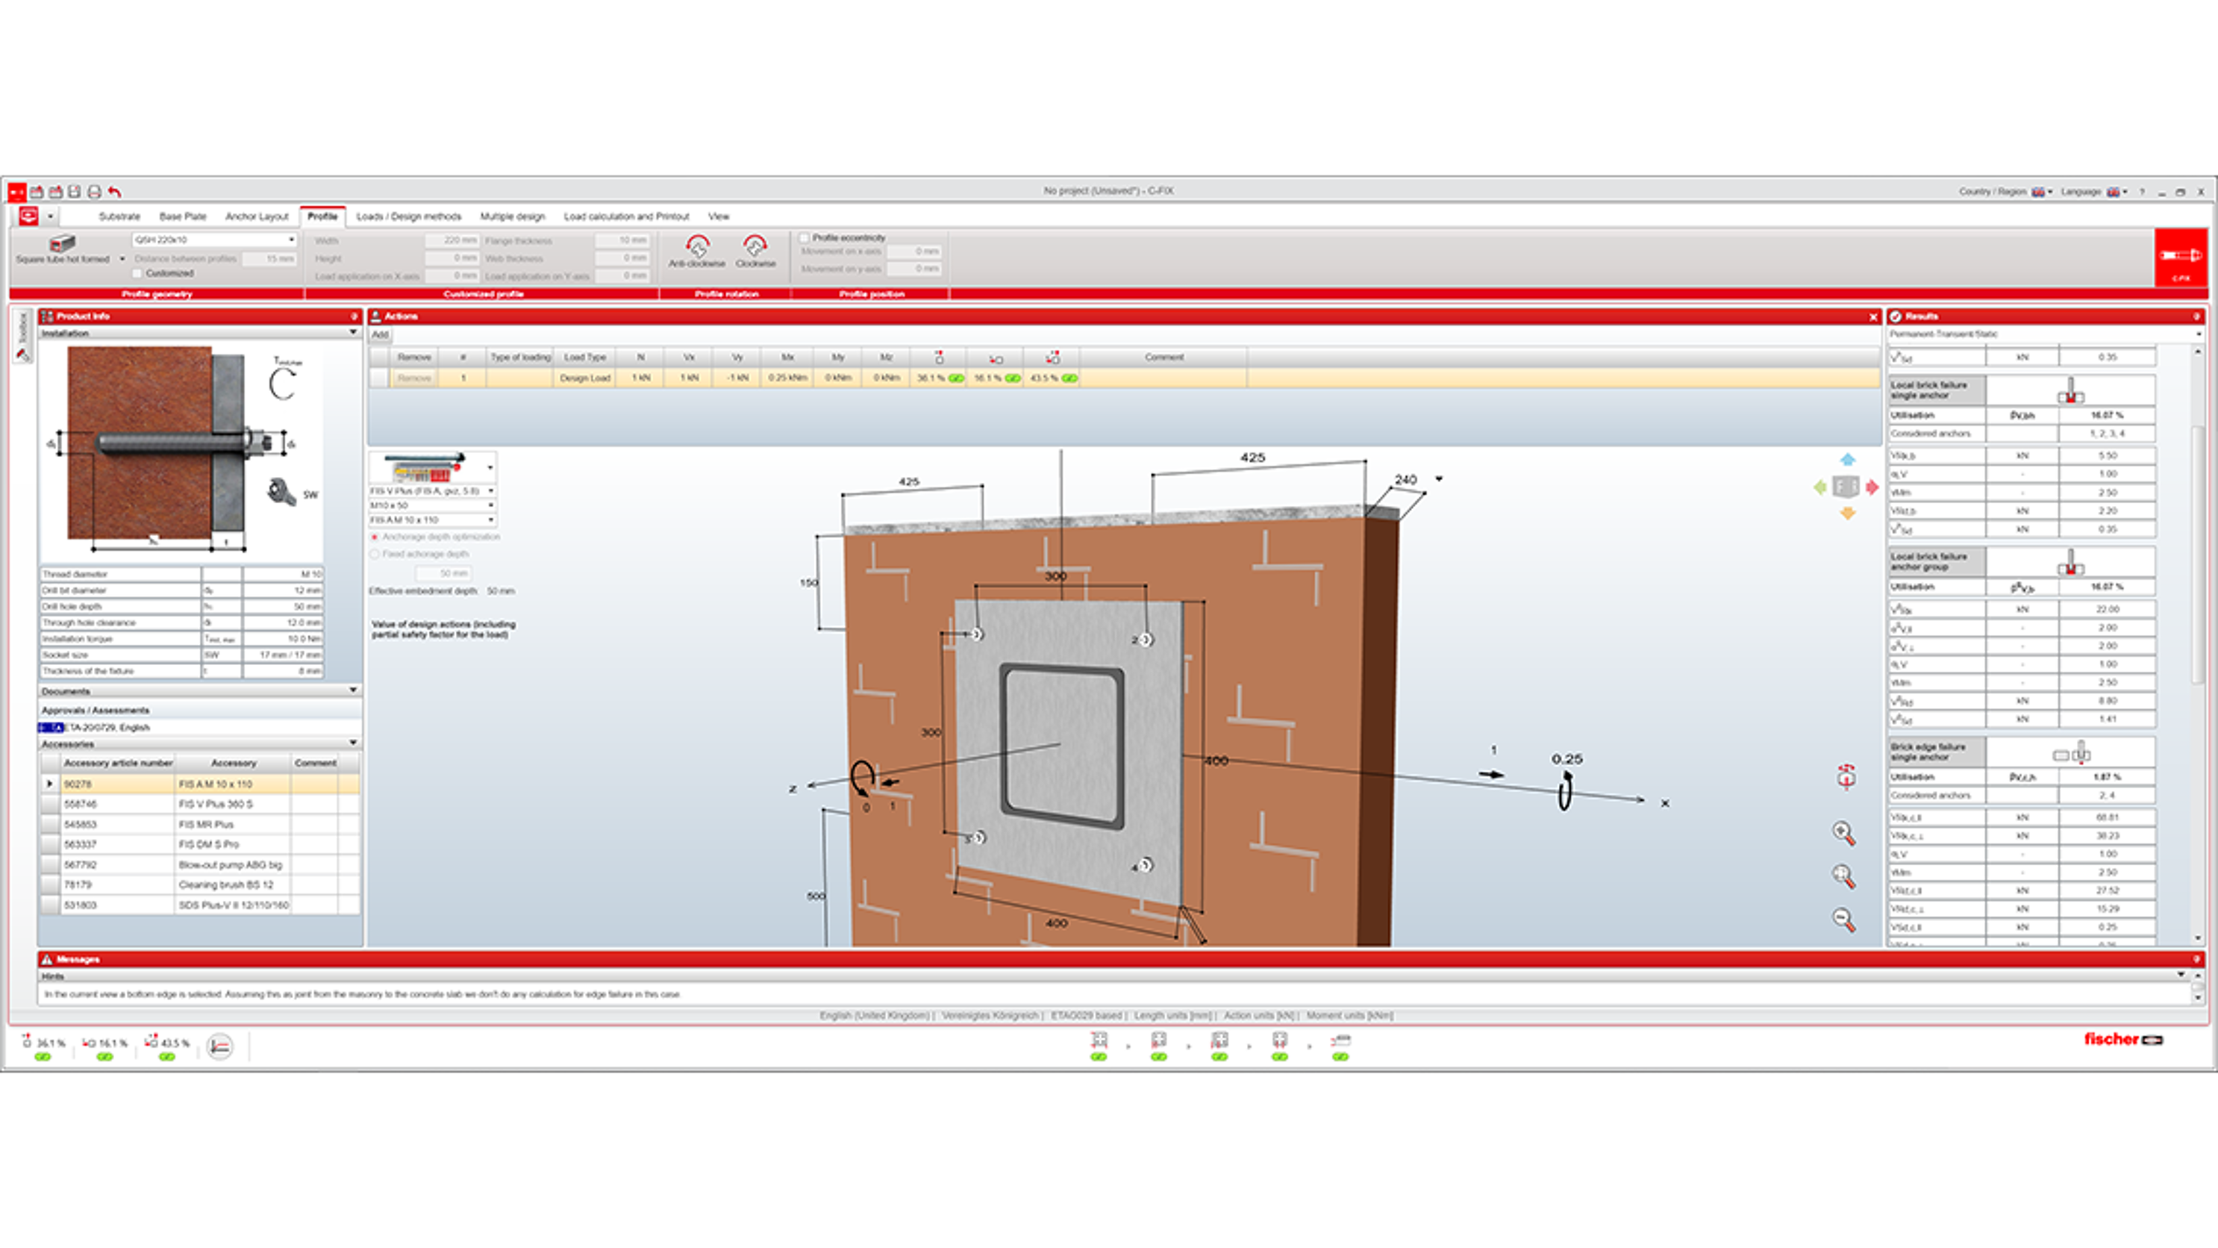This screenshot has height=1248, width=2218.
Task: Collapse the Accessories section in Product Info
Action: (353, 743)
